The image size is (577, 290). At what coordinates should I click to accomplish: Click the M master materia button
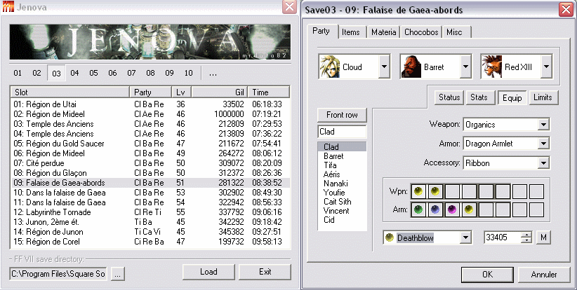coord(543,237)
